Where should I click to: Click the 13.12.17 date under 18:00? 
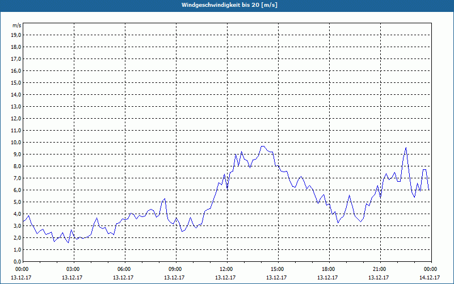tap(327, 277)
